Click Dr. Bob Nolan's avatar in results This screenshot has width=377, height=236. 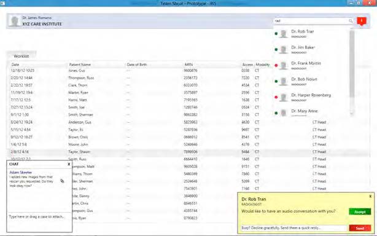tap(284, 81)
